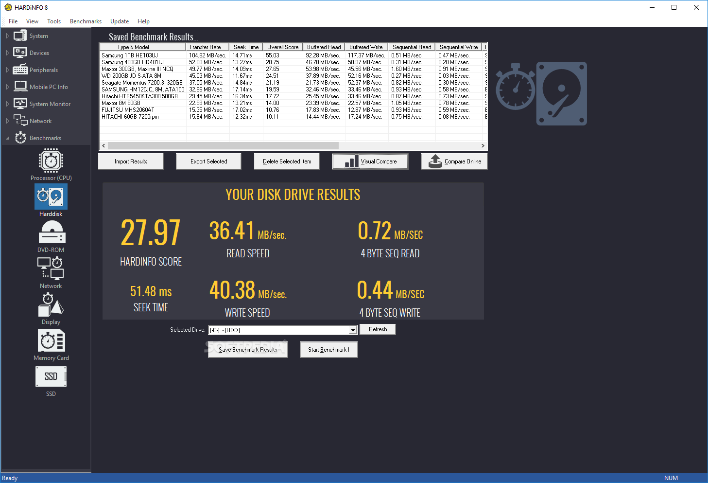Image resolution: width=708 pixels, height=483 pixels.
Task: Sort by Type & Model column header
Action: (x=142, y=47)
